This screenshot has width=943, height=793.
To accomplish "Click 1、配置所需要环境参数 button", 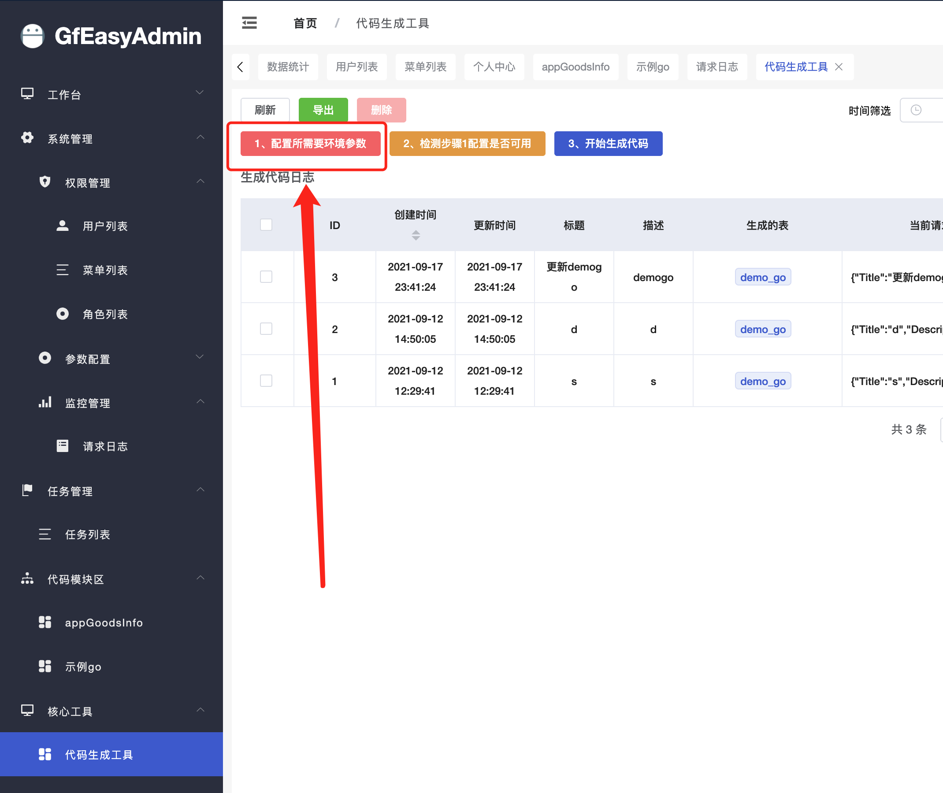I will 311,144.
